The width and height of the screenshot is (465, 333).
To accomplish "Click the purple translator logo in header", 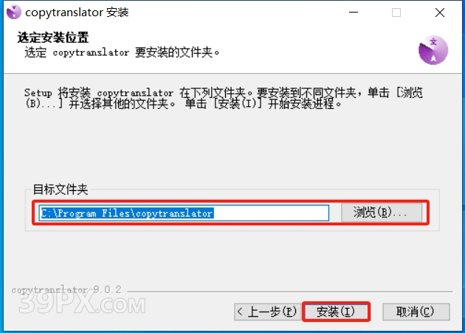I will click(433, 50).
